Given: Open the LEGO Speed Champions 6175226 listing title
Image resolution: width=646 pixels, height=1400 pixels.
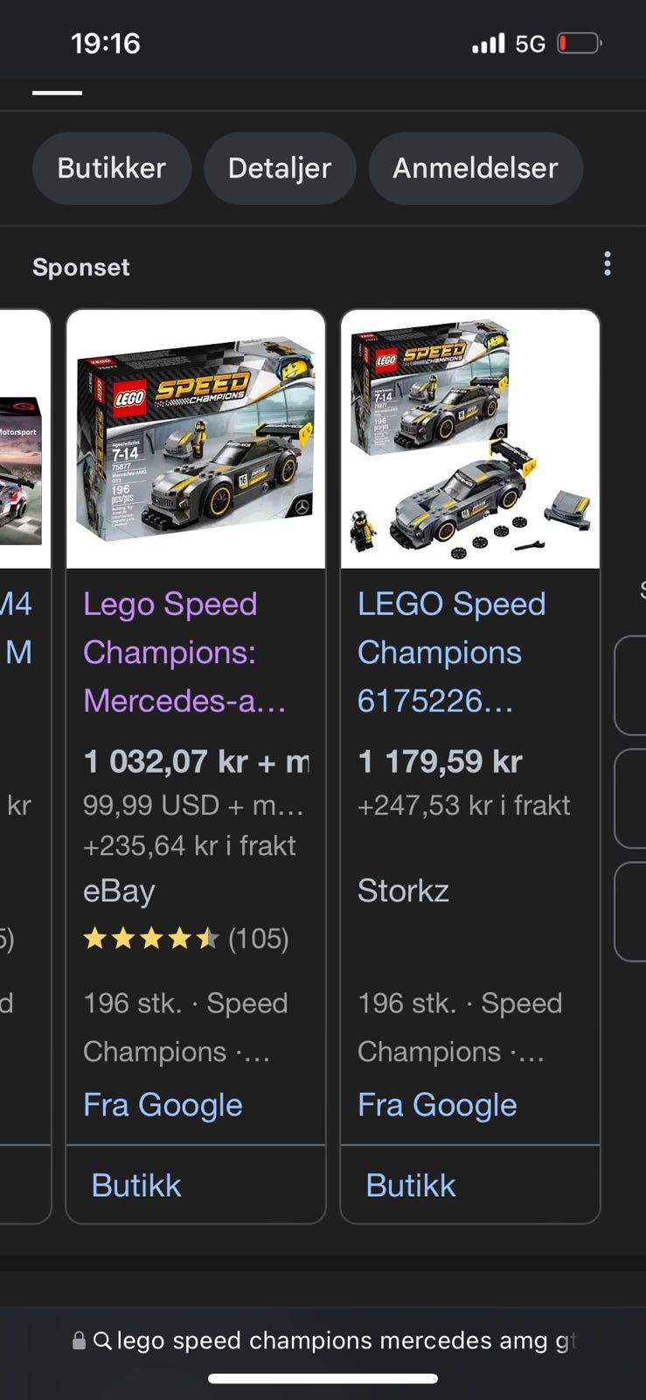Looking at the screenshot, I should (451, 652).
